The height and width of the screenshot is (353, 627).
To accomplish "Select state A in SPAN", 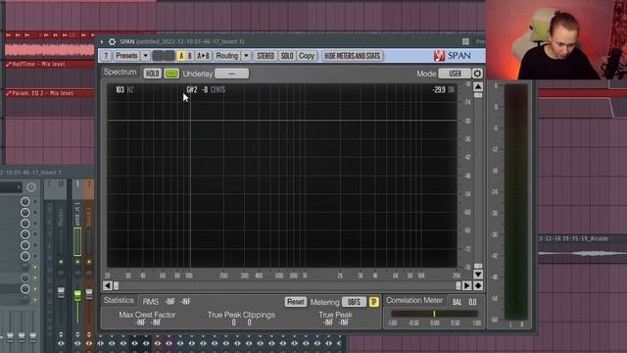I will tap(181, 56).
